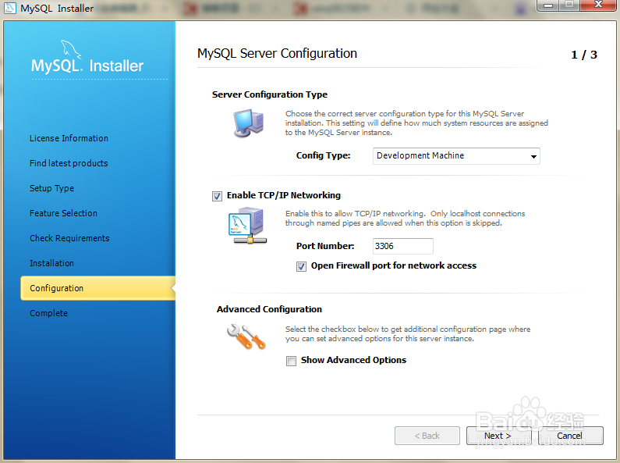Screen dimensions: 620x463
Task: Go to Find latest products step
Action: pyautogui.click(x=69, y=163)
